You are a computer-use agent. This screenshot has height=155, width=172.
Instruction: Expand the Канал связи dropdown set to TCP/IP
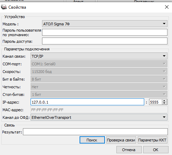pyautogui.click(x=99, y=56)
